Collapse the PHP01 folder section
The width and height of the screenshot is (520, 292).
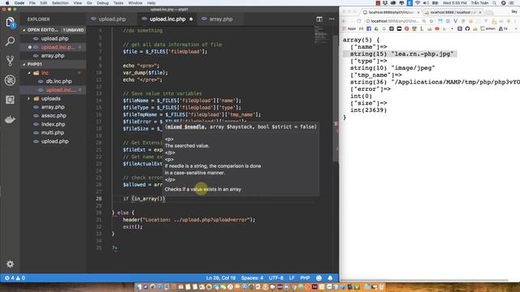pos(53,64)
